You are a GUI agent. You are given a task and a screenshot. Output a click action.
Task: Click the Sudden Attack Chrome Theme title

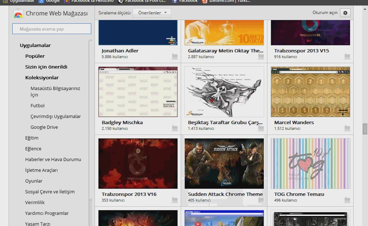[x=225, y=194]
